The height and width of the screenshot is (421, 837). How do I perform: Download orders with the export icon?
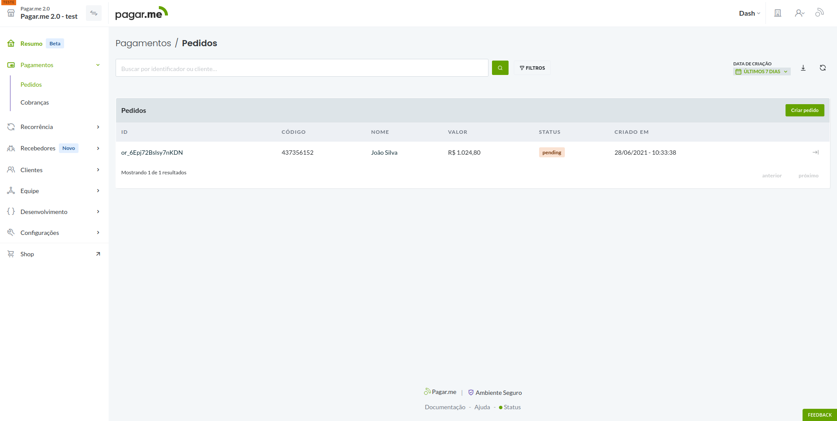click(x=803, y=68)
